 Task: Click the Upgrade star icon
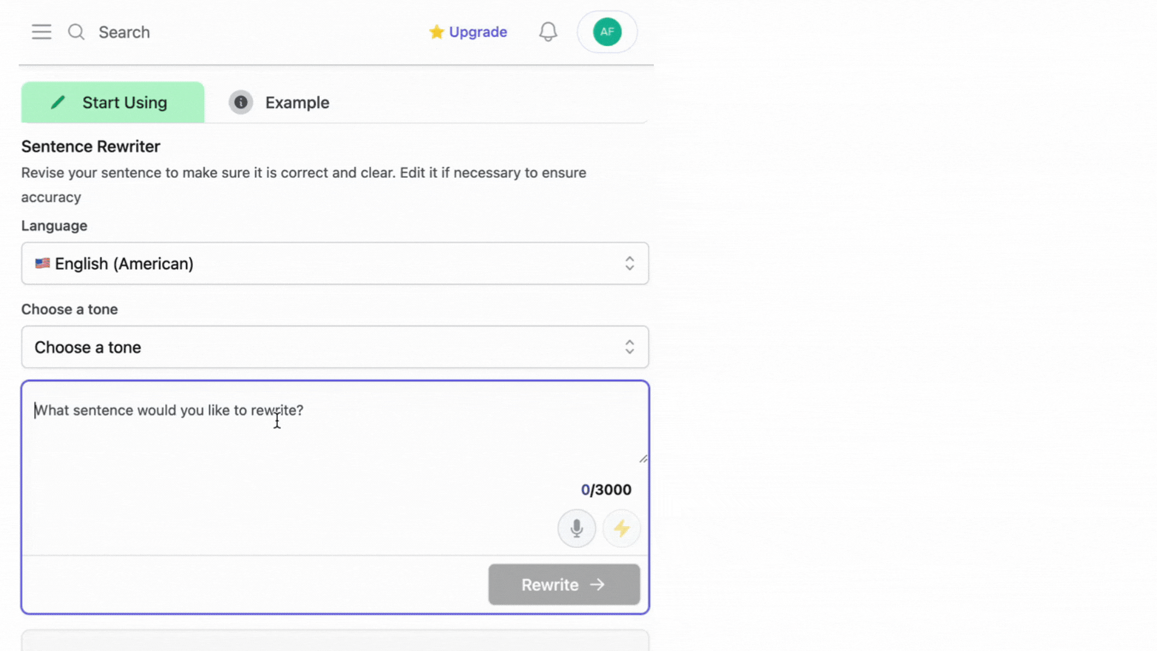[x=436, y=32]
